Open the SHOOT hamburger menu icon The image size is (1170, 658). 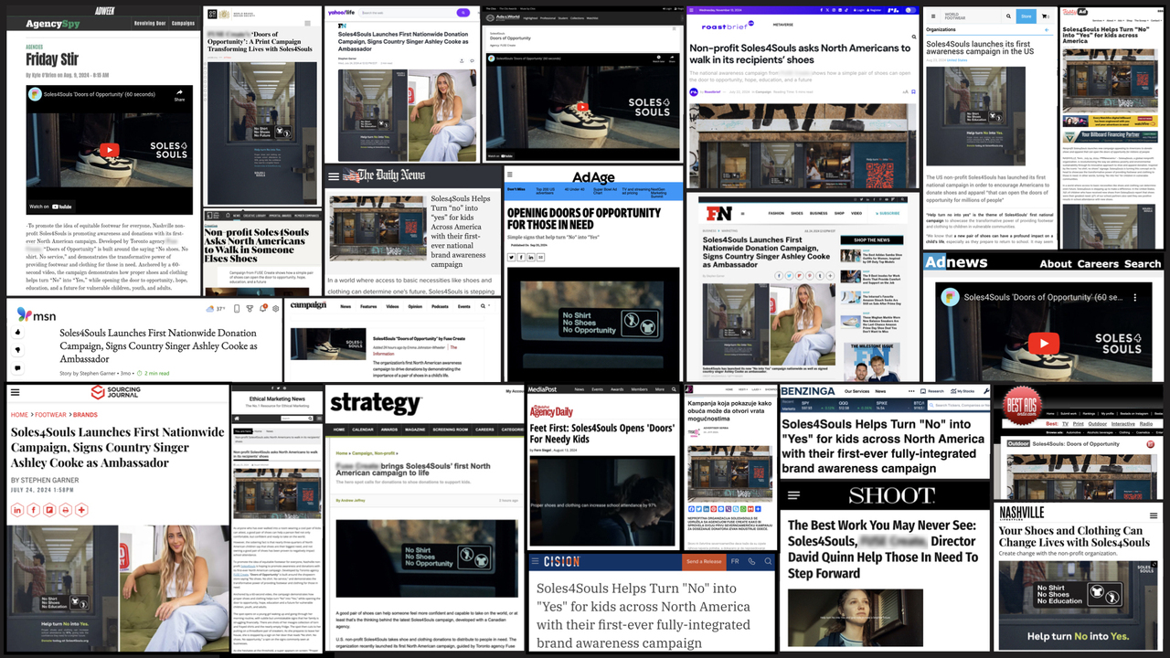click(793, 495)
